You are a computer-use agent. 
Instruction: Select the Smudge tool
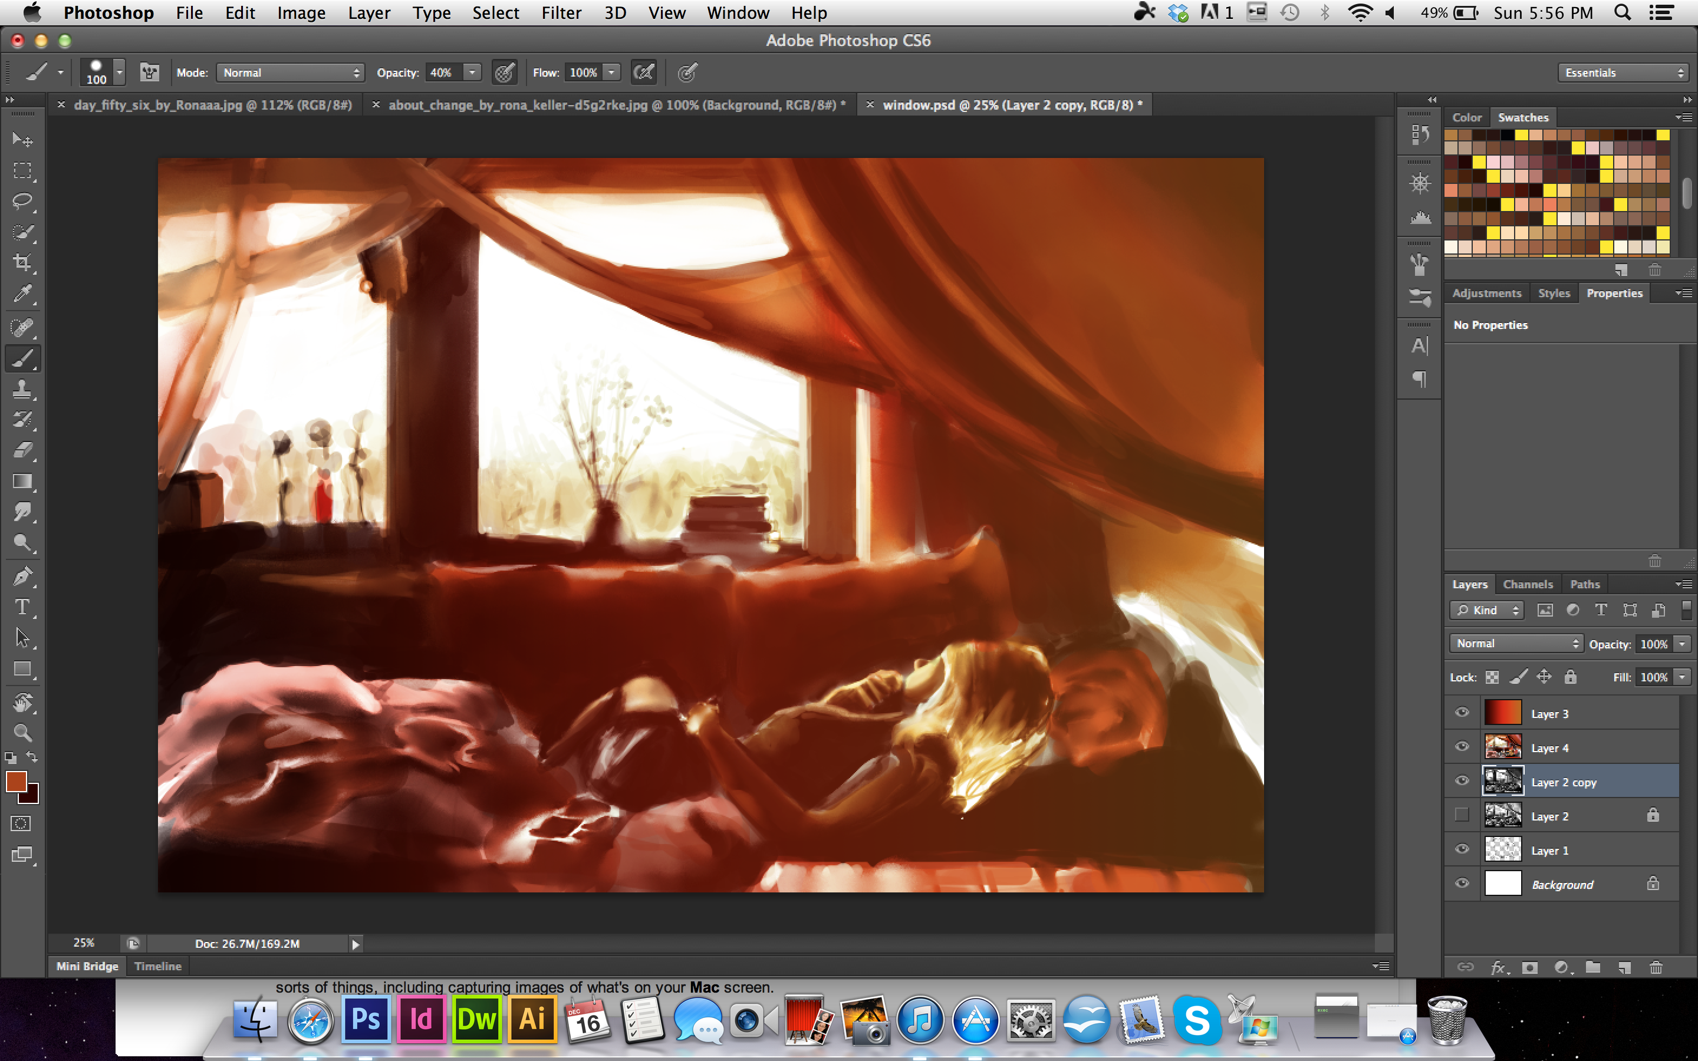click(22, 512)
